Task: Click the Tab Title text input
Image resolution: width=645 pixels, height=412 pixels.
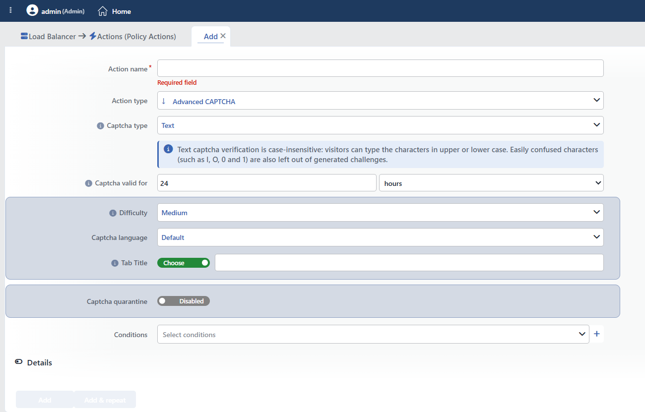Action: point(409,263)
